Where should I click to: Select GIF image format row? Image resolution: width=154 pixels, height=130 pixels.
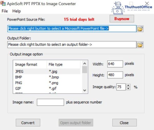[x=48, y=88]
